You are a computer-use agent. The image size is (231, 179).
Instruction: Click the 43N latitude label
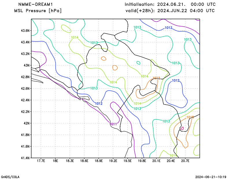pos(27,65)
